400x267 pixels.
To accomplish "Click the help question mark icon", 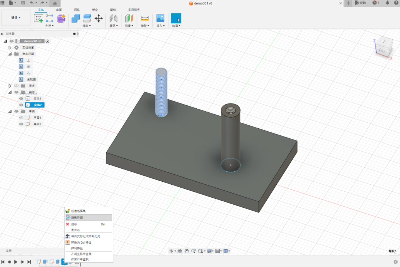I will 397,3.
